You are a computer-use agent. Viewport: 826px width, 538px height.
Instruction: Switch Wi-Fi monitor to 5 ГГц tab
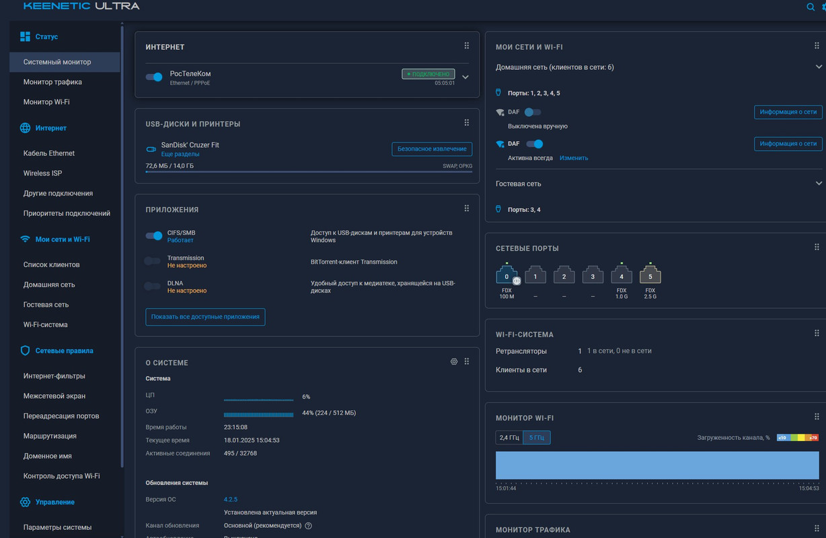537,438
